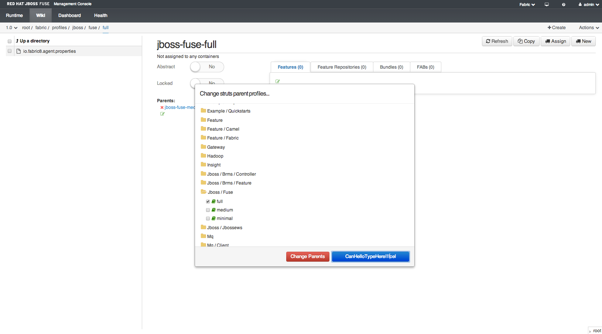Click the green book icon beside full

(x=213, y=202)
